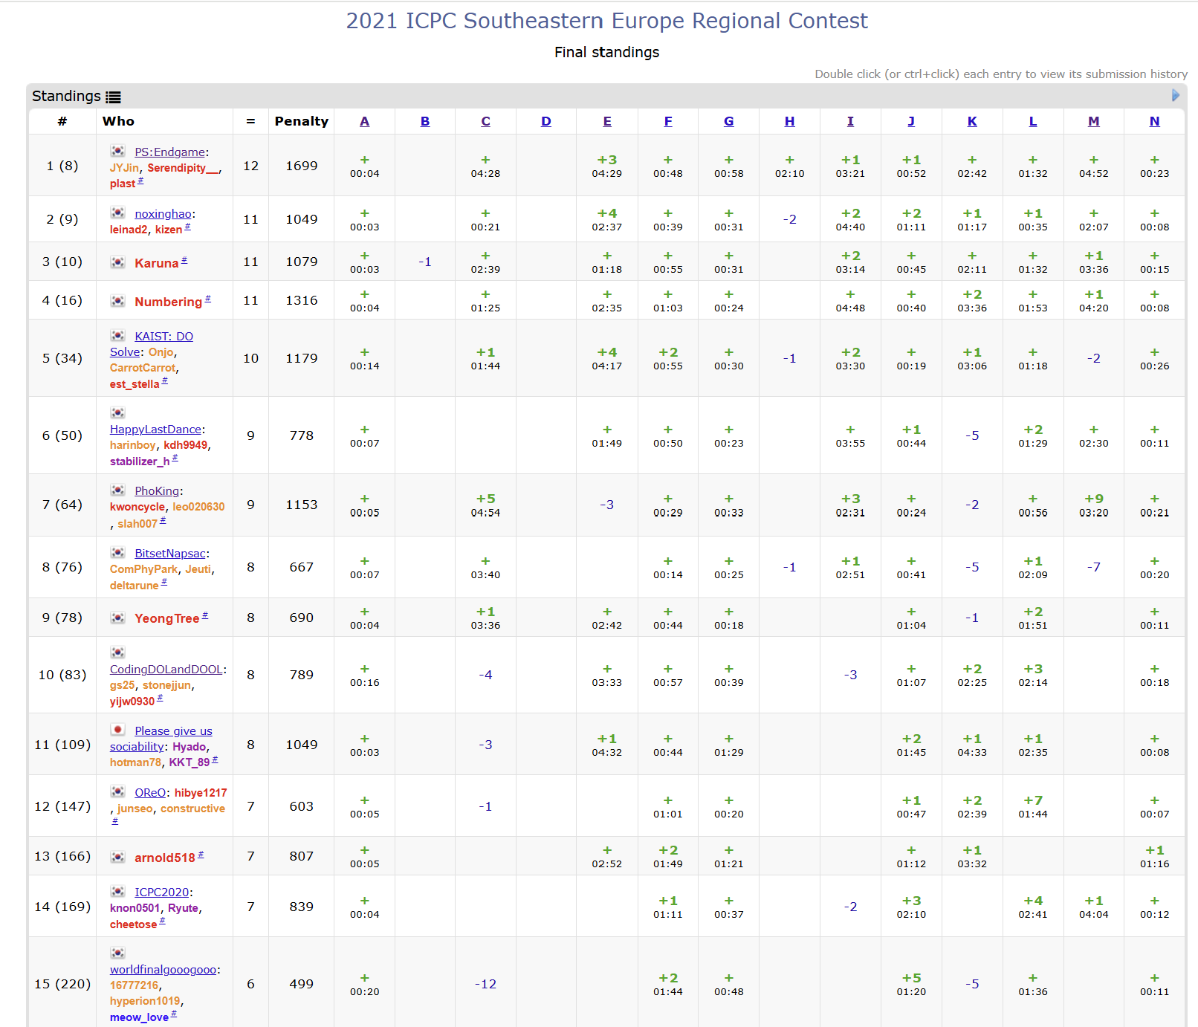Click the contest title heading

[606, 21]
